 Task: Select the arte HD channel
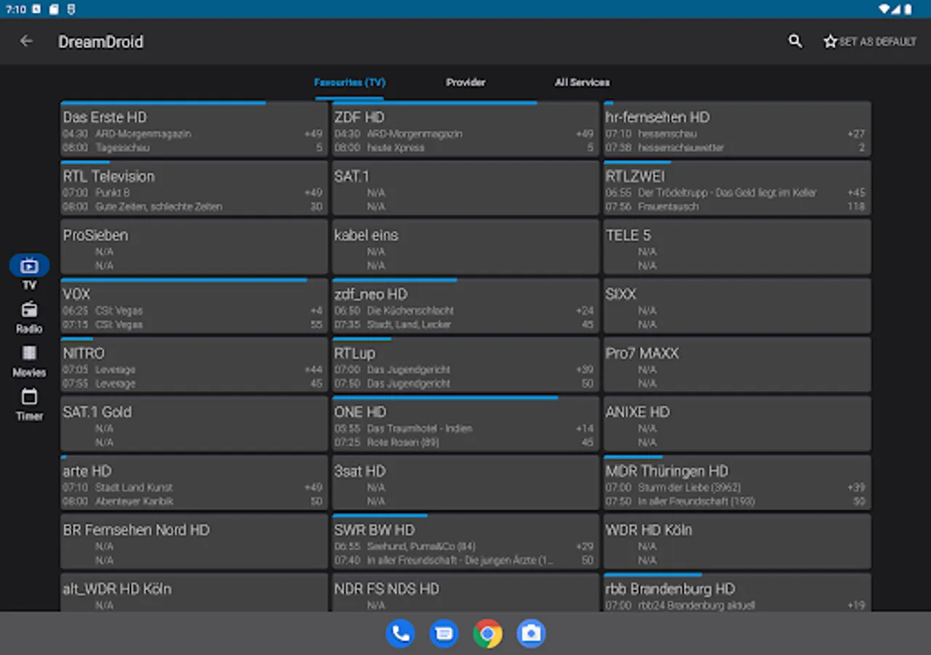[x=194, y=483]
